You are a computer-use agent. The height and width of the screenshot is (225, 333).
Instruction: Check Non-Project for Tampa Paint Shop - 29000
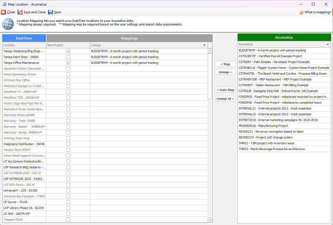pos(68,57)
